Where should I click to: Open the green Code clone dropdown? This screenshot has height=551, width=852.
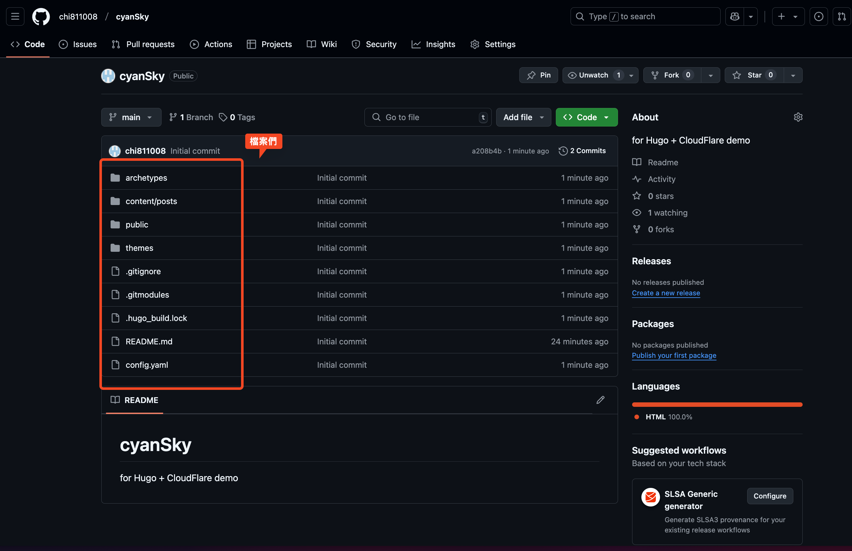[x=586, y=117]
